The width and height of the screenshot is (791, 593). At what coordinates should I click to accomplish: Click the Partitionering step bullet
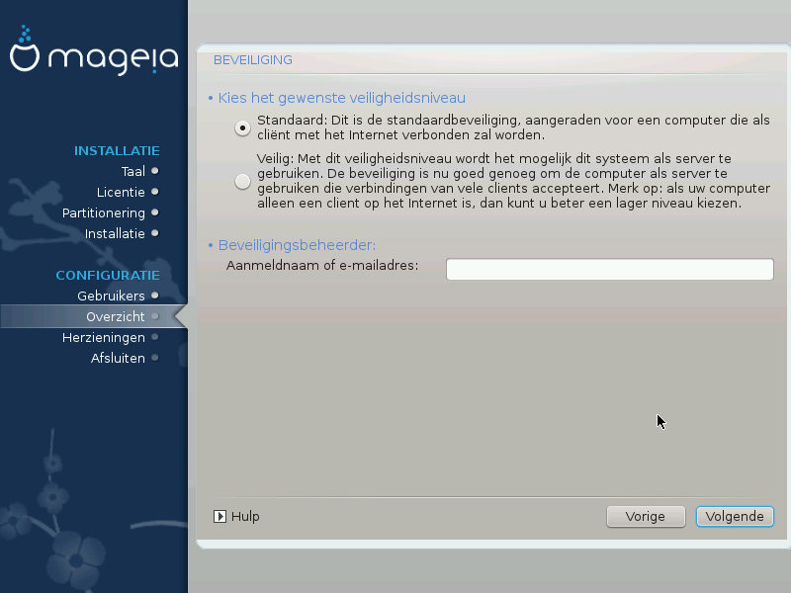coord(154,212)
